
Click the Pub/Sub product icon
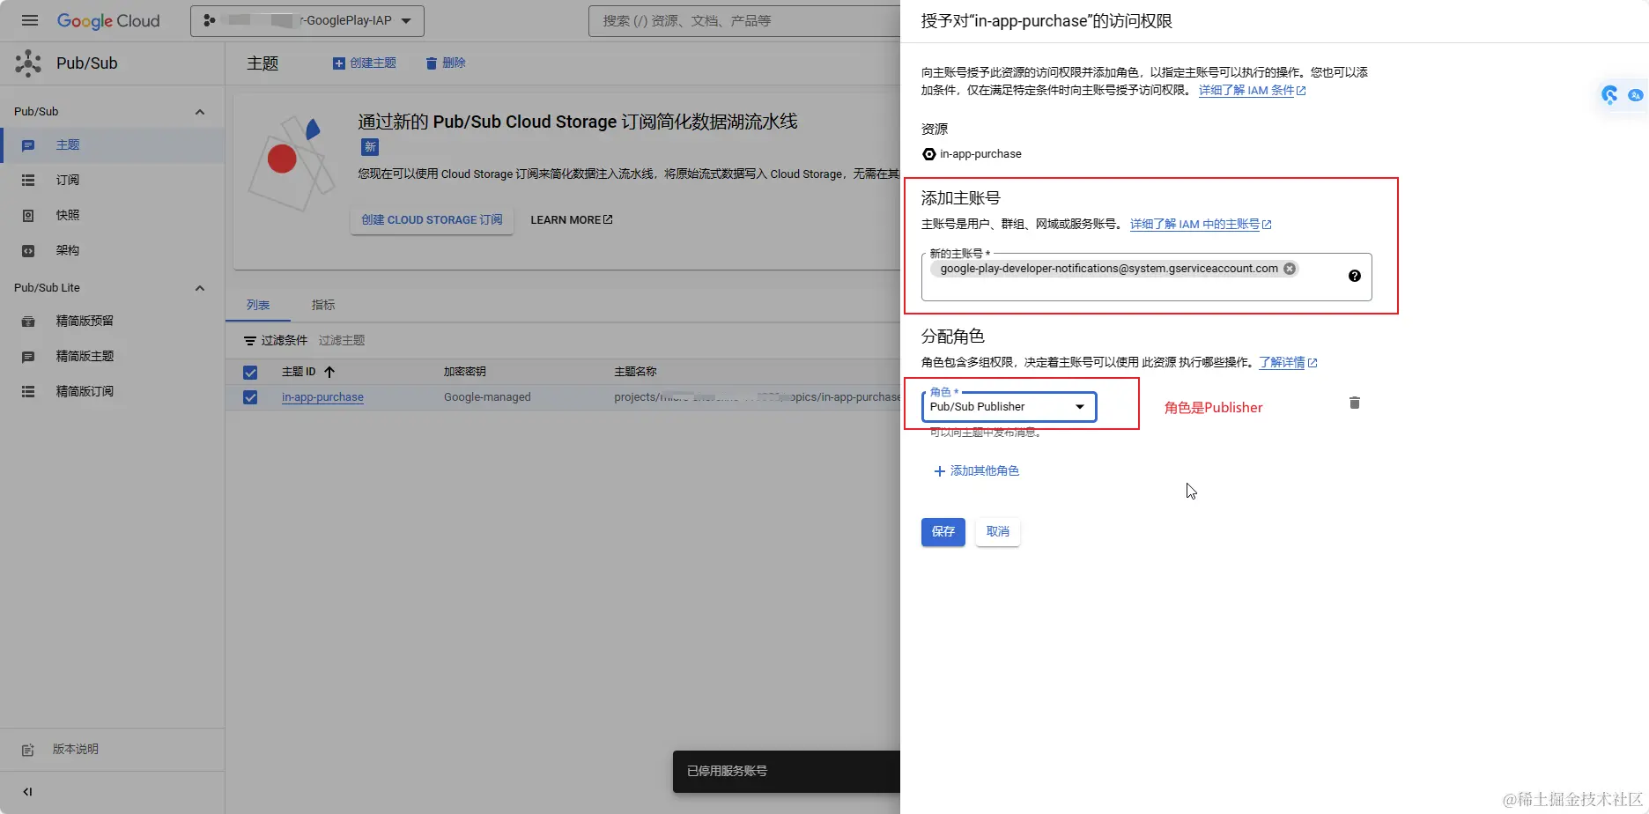(x=28, y=63)
